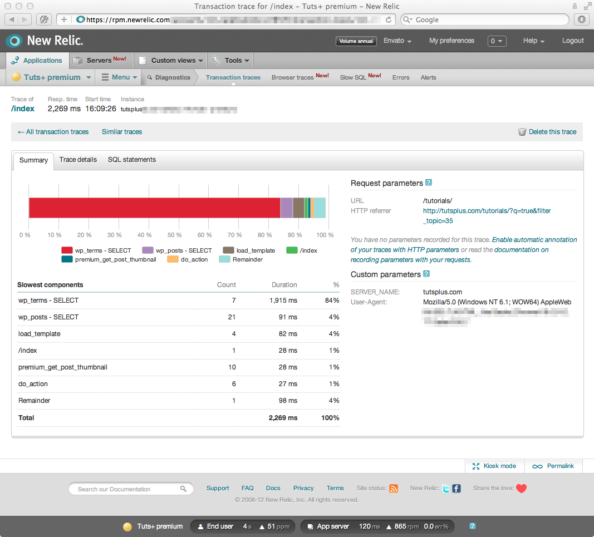Expand the Envato account dropdown
The width and height of the screenshot is (594, 537).
click(397, 41)
